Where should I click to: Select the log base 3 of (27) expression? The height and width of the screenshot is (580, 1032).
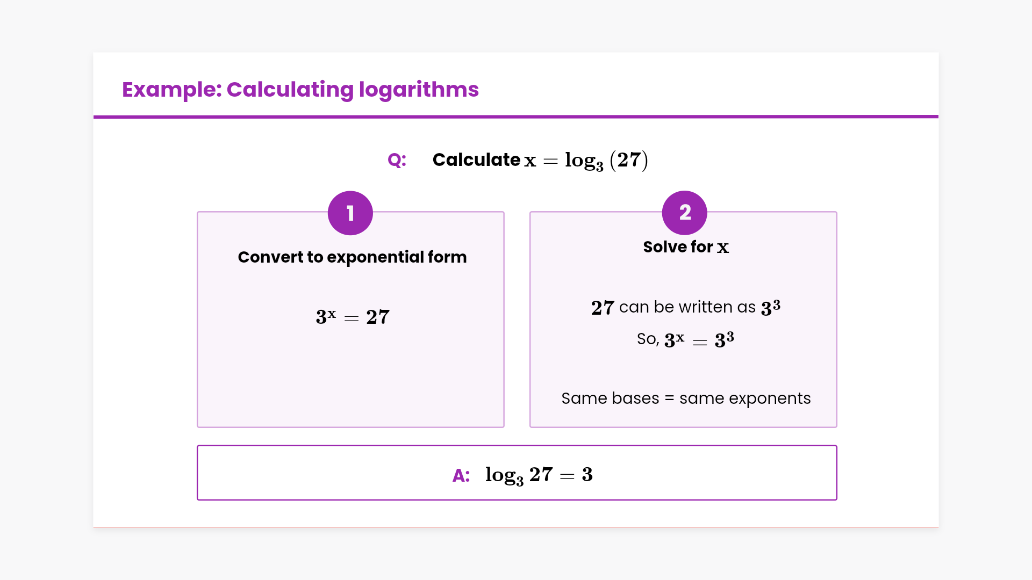[606, 160]
